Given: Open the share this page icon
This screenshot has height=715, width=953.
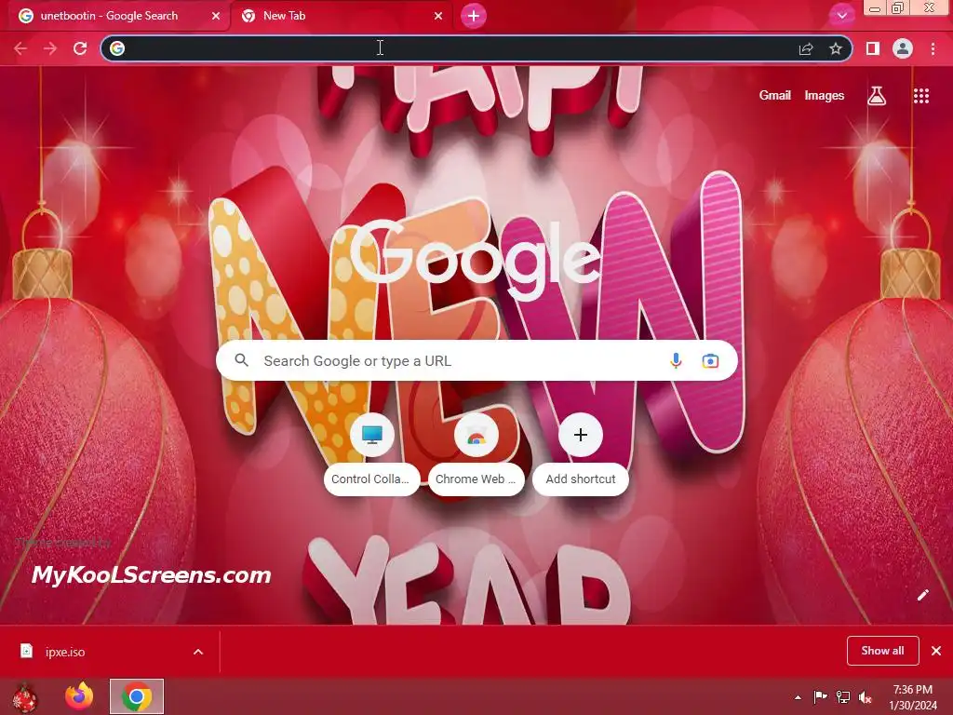Looking at the screenshot, I should 806,48.
